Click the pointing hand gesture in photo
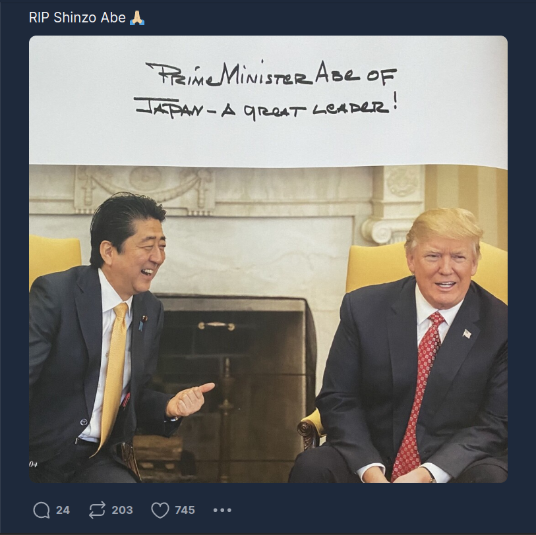 tap(190, 400)
